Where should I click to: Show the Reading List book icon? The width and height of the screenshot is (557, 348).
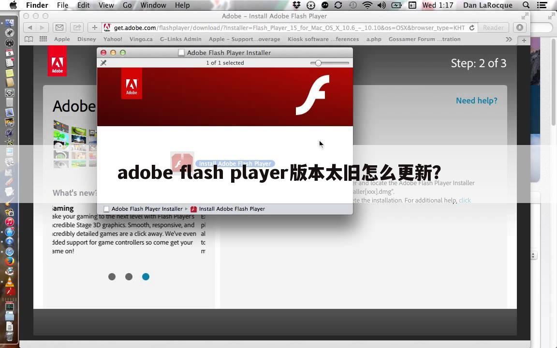pyautogui.click(x=29, y=39)
